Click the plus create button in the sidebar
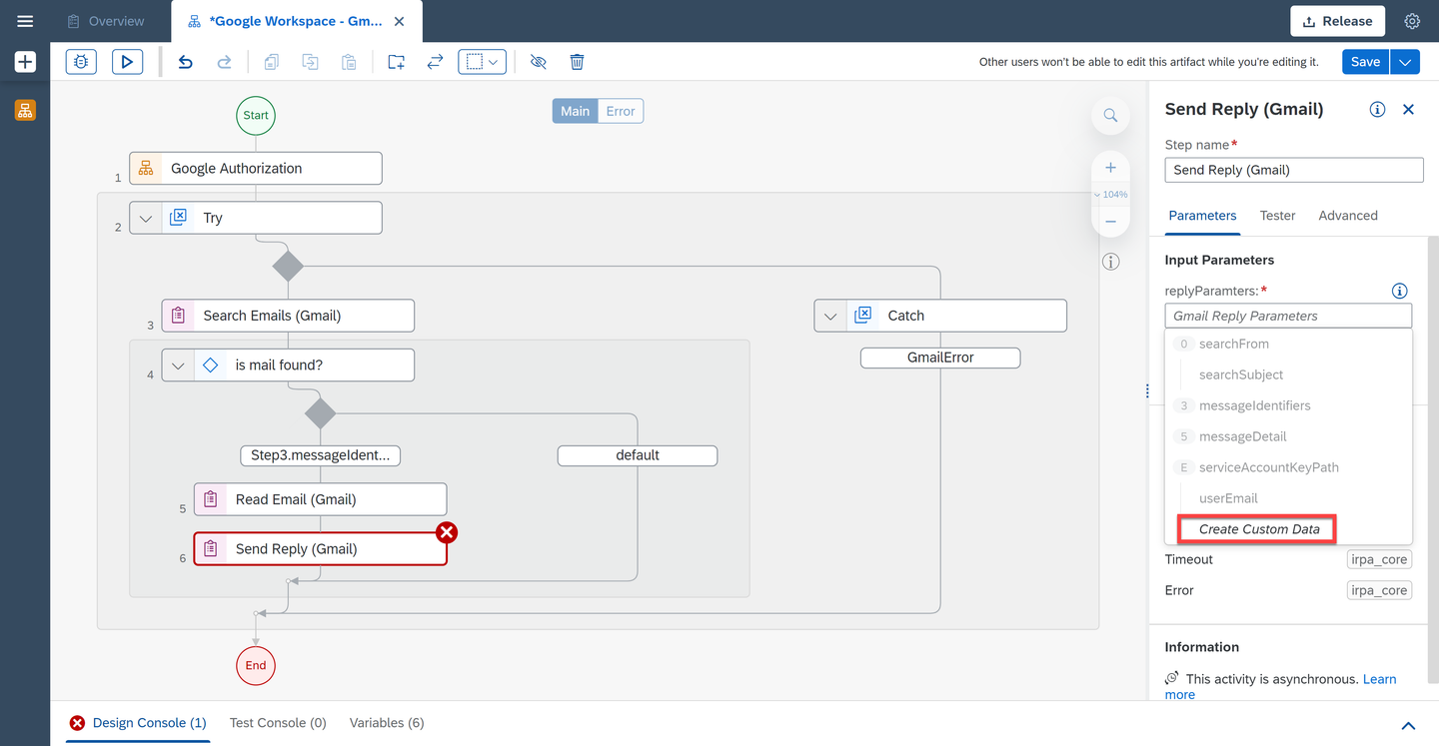The width and height of the screenshot is (1439, 746). tap(25, 62)
